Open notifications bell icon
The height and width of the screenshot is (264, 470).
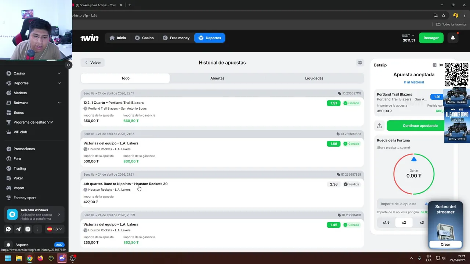[453, 38]
